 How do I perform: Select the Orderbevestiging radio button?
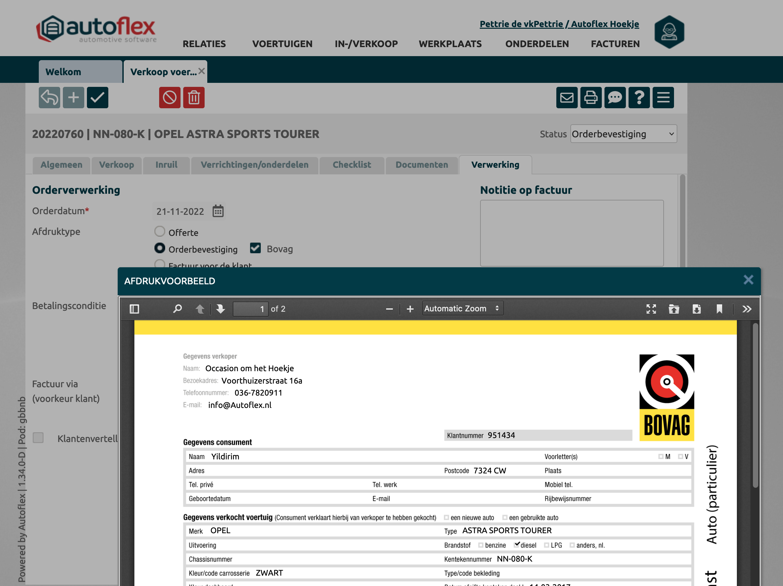coord(160,248)
